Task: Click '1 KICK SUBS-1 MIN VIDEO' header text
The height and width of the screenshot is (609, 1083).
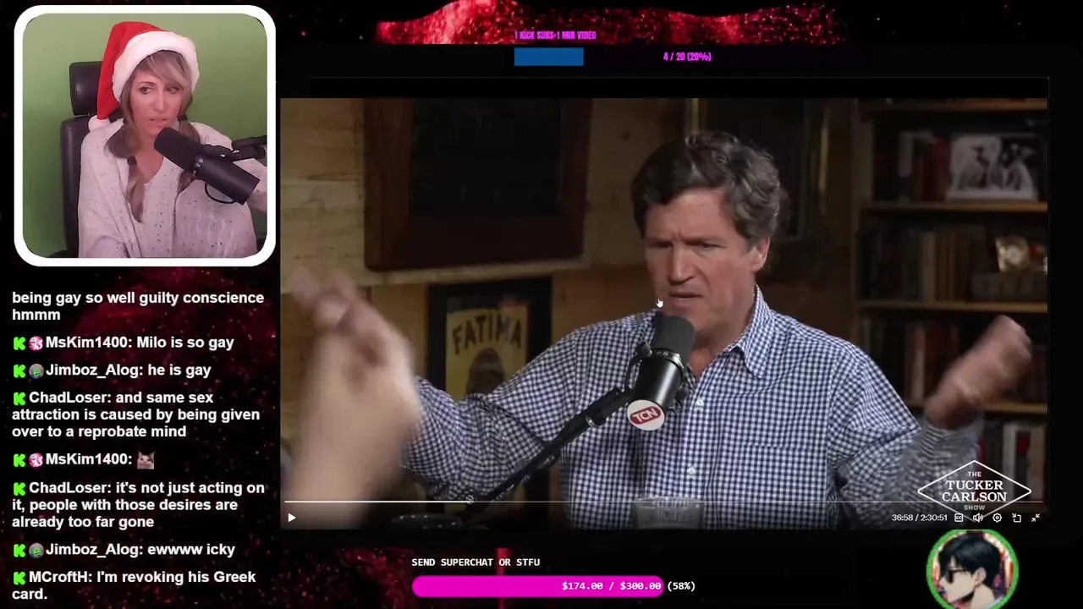Action: 555,36
